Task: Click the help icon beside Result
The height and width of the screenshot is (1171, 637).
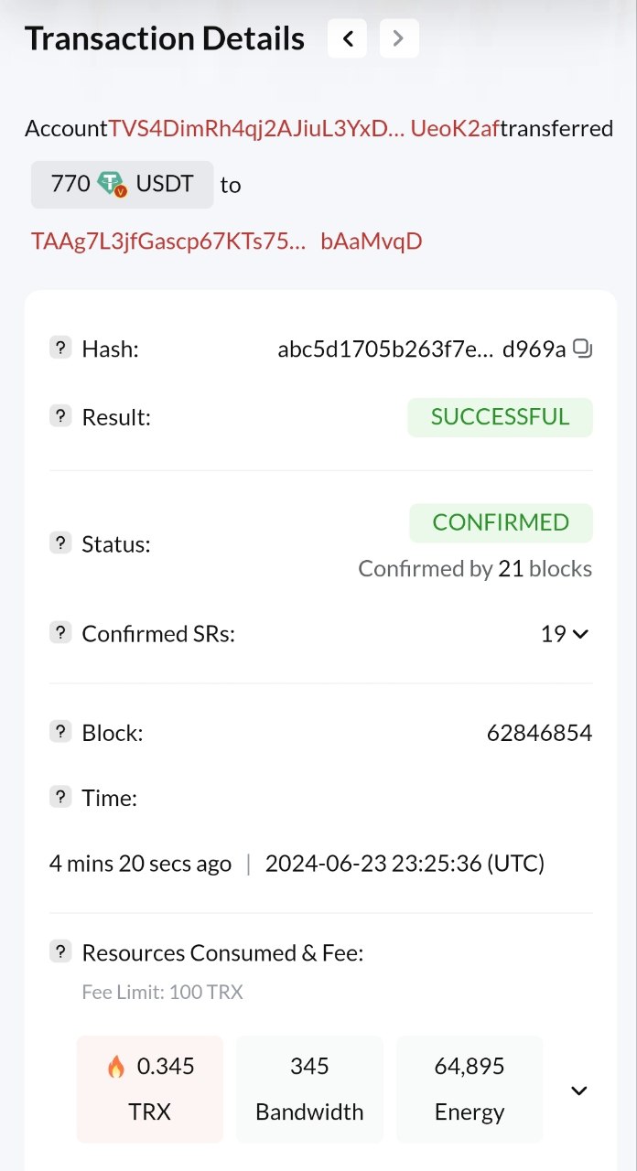Action: (x=59, y=416)
